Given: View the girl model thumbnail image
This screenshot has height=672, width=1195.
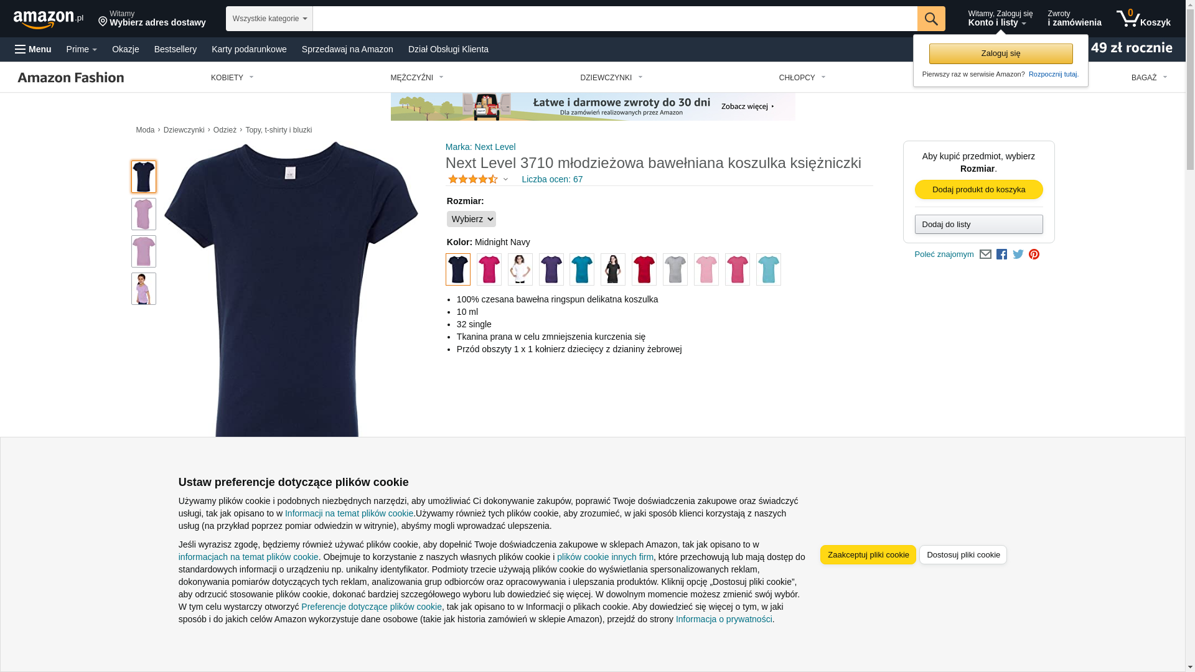Looking at the screenshot, I should [x=144, y=289].
